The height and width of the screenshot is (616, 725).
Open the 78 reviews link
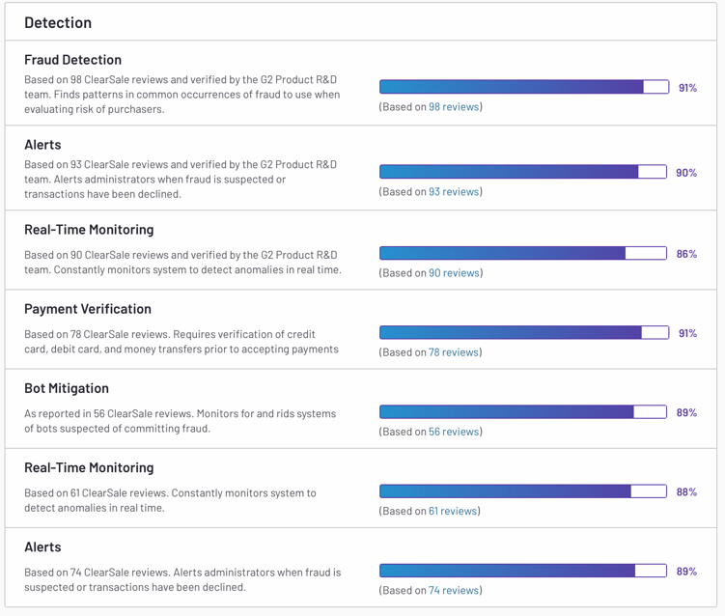(454, 352)
